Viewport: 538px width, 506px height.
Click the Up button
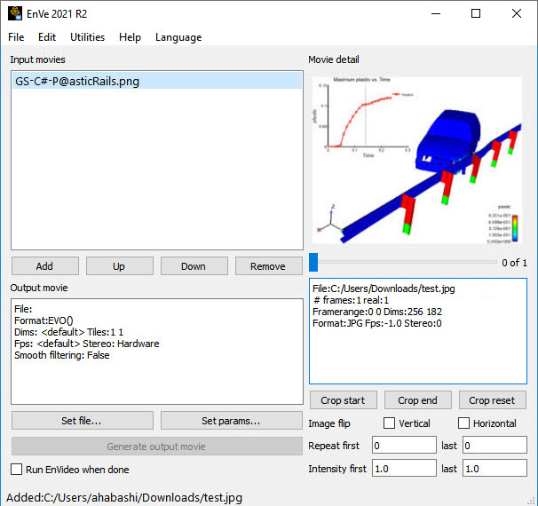(x=119, y=266)
